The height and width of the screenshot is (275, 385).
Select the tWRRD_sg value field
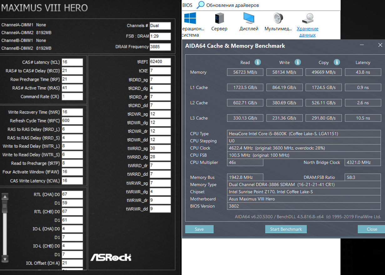click(x=160, y=148)
